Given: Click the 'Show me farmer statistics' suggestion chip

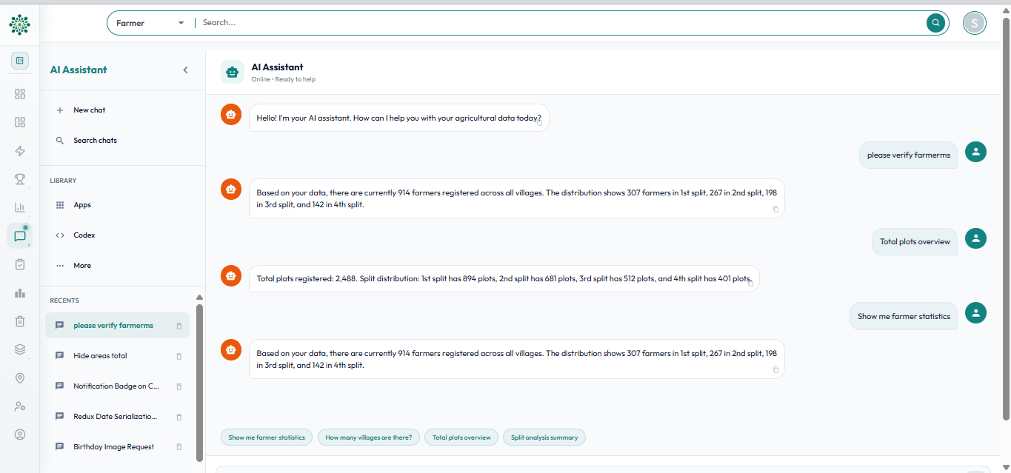Looking at the screenshot, I should pyautogui.click(x=267, y=437).
